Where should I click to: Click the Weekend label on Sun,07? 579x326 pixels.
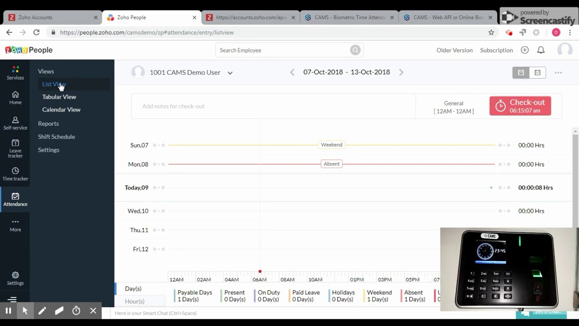point(332,145)
